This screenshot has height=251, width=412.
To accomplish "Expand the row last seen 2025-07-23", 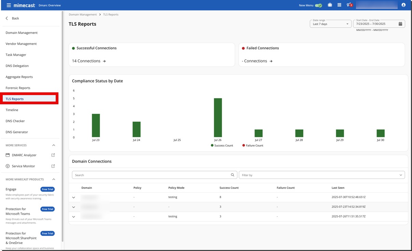I will [x=73, y=207].
